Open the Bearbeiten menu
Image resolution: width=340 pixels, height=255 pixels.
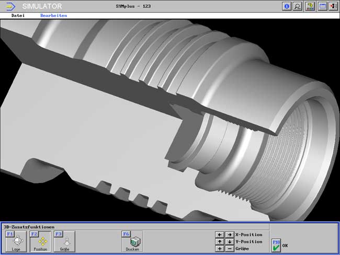point(53,16)
